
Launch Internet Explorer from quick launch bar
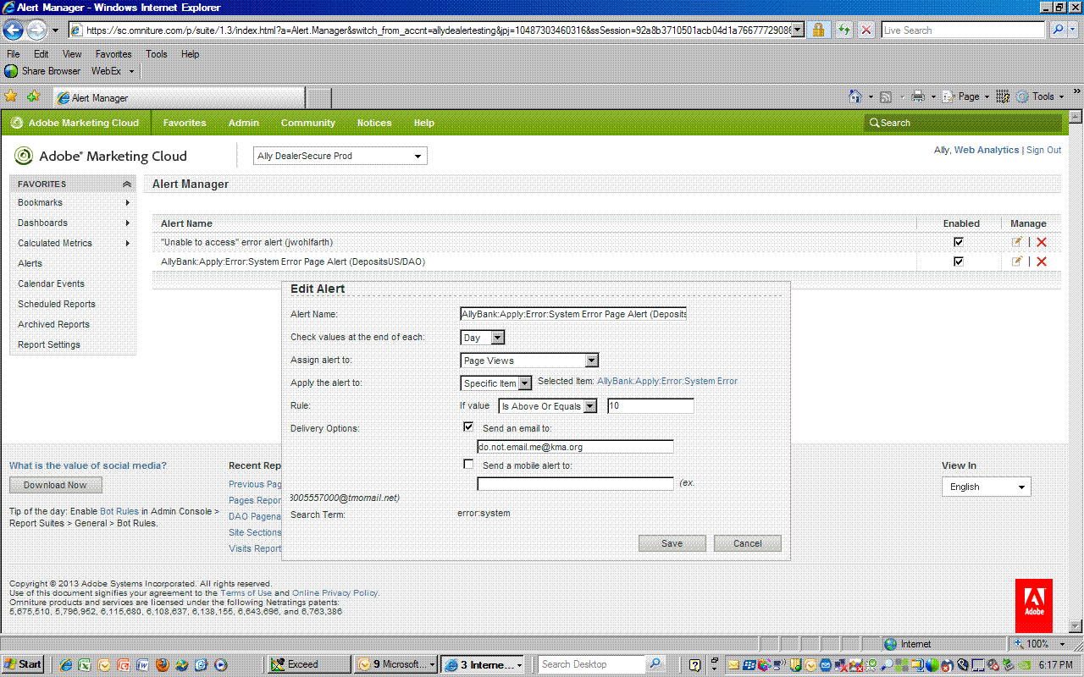pyautogui.click(x=66, y=665)
